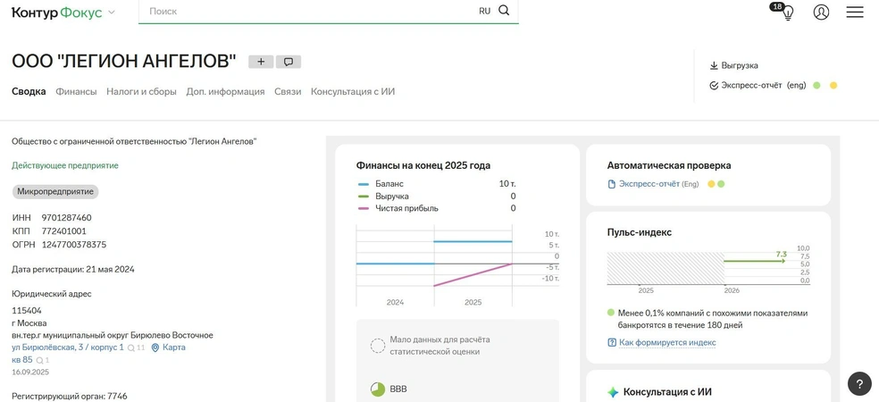The width and height of the screenshot is (879, 402).
Task: Click the 2025 label on the finance chart
Action: (x=473, y=302)
